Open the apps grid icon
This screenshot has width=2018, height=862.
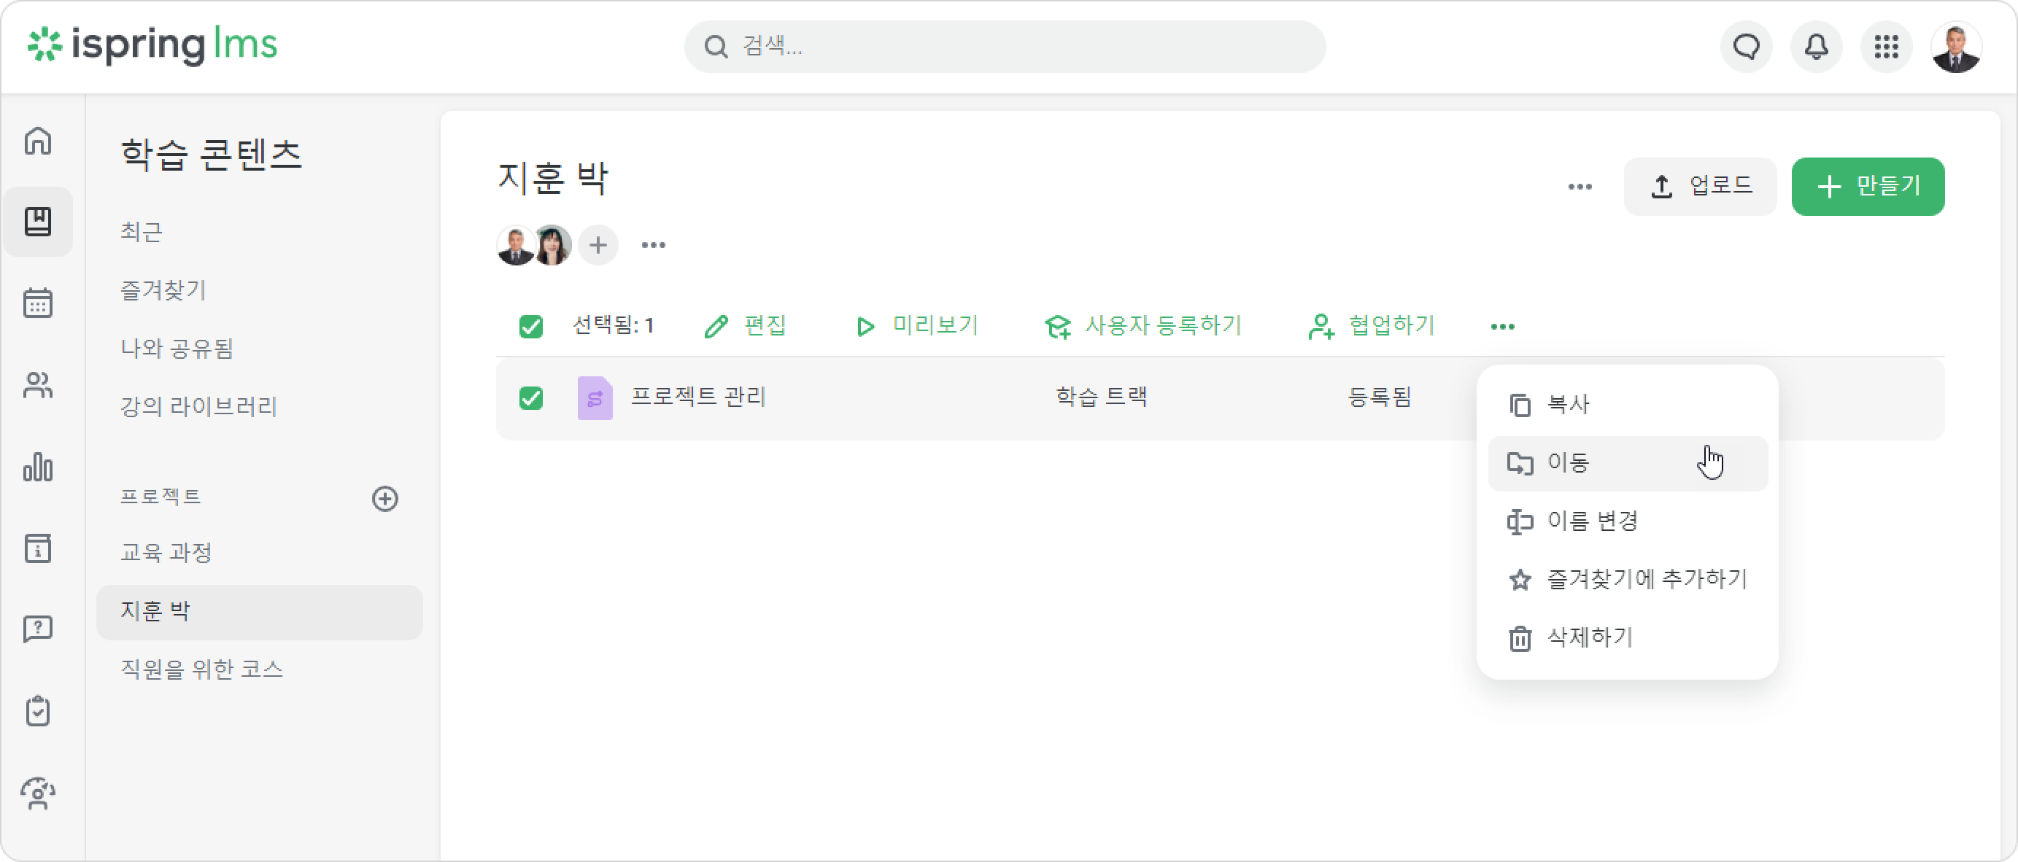point(1887,47)
